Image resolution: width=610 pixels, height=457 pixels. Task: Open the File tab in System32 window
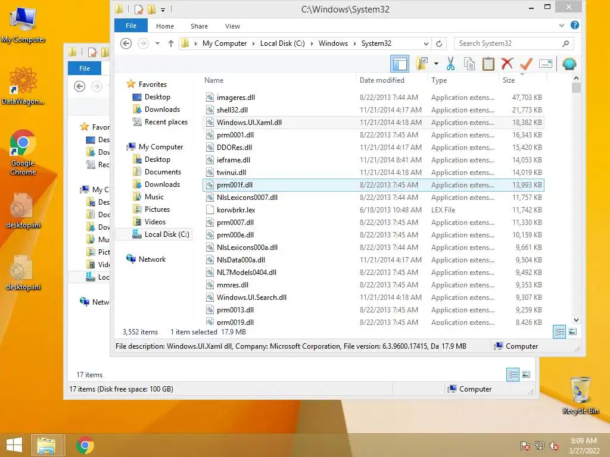[131, 26]
